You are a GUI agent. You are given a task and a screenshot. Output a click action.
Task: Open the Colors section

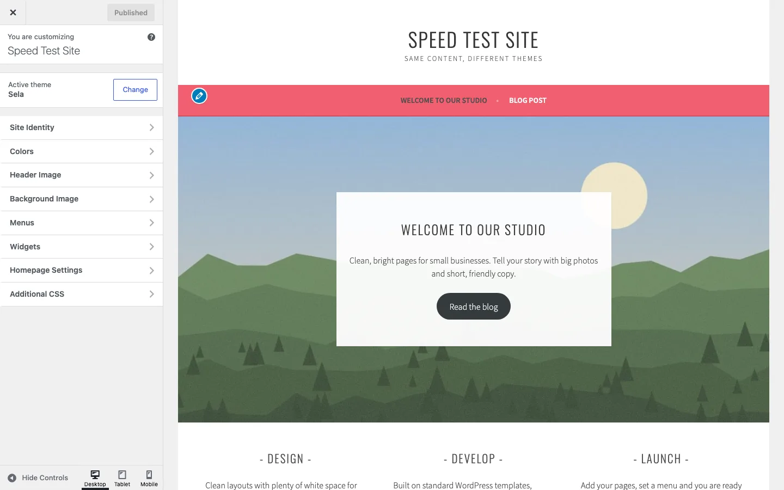82,151
